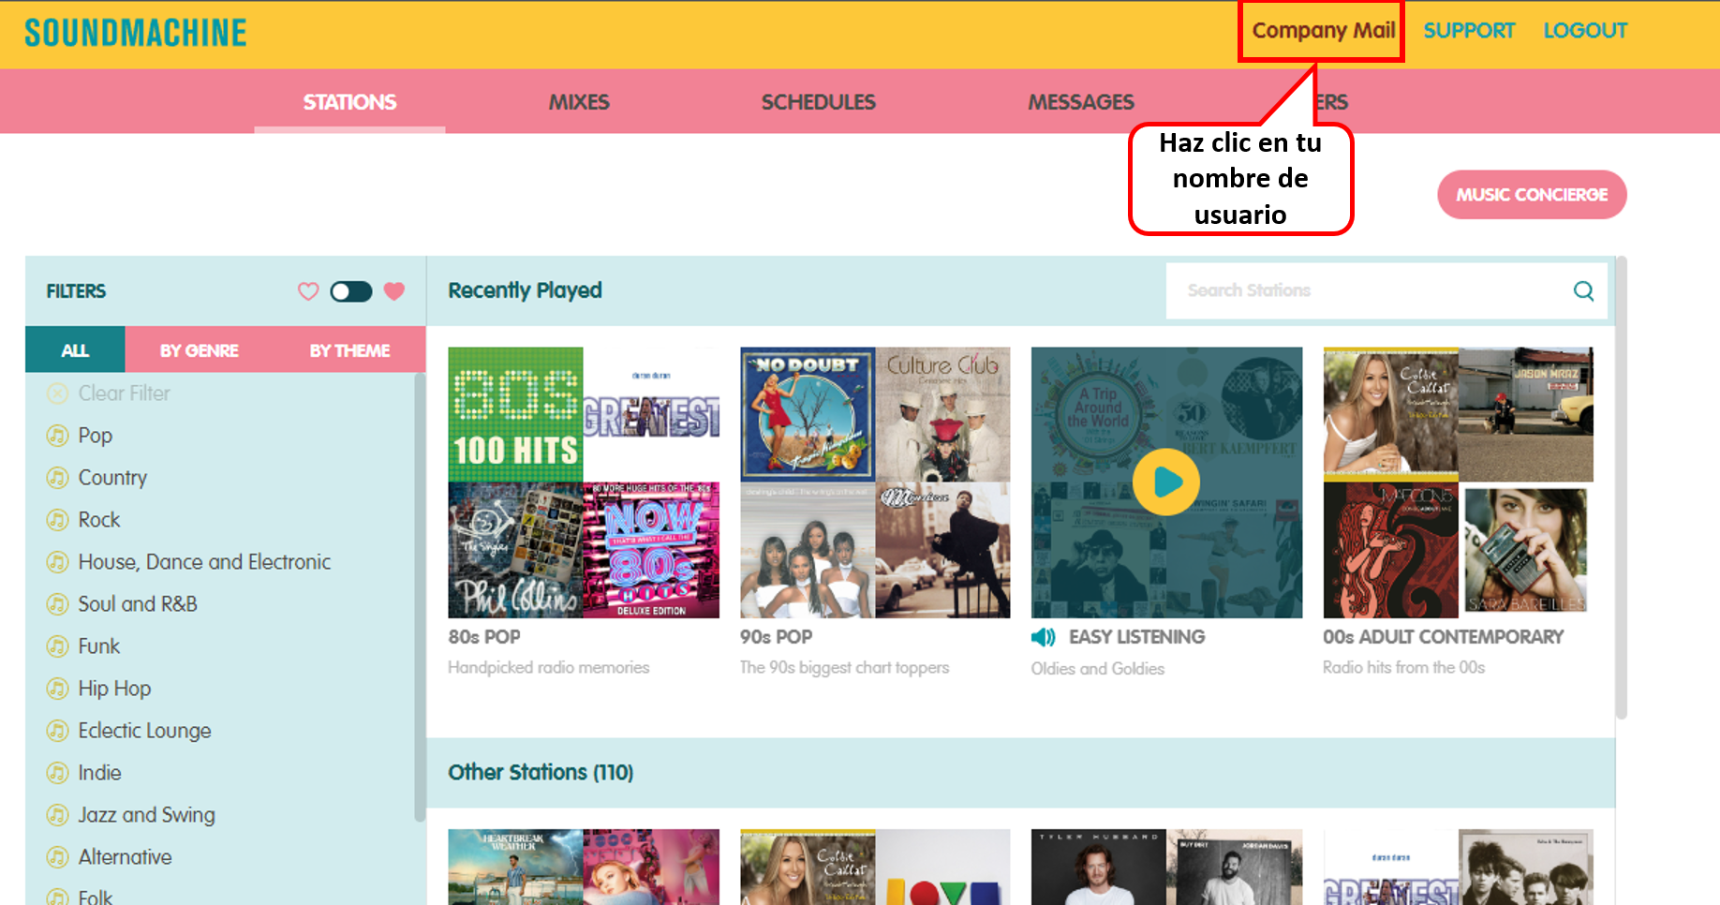Click Clear Filter text
Viewport: 1720px width, 905px height.
coord(124,393)
